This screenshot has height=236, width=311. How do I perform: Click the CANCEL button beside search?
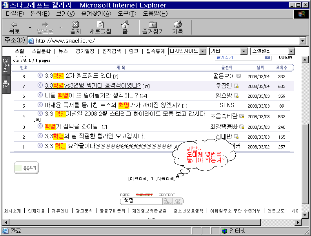pos(178,201)
